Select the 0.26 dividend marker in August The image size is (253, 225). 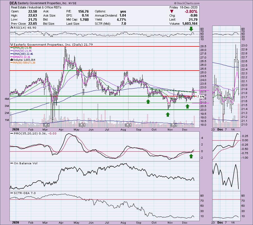(x=128, y=125)
